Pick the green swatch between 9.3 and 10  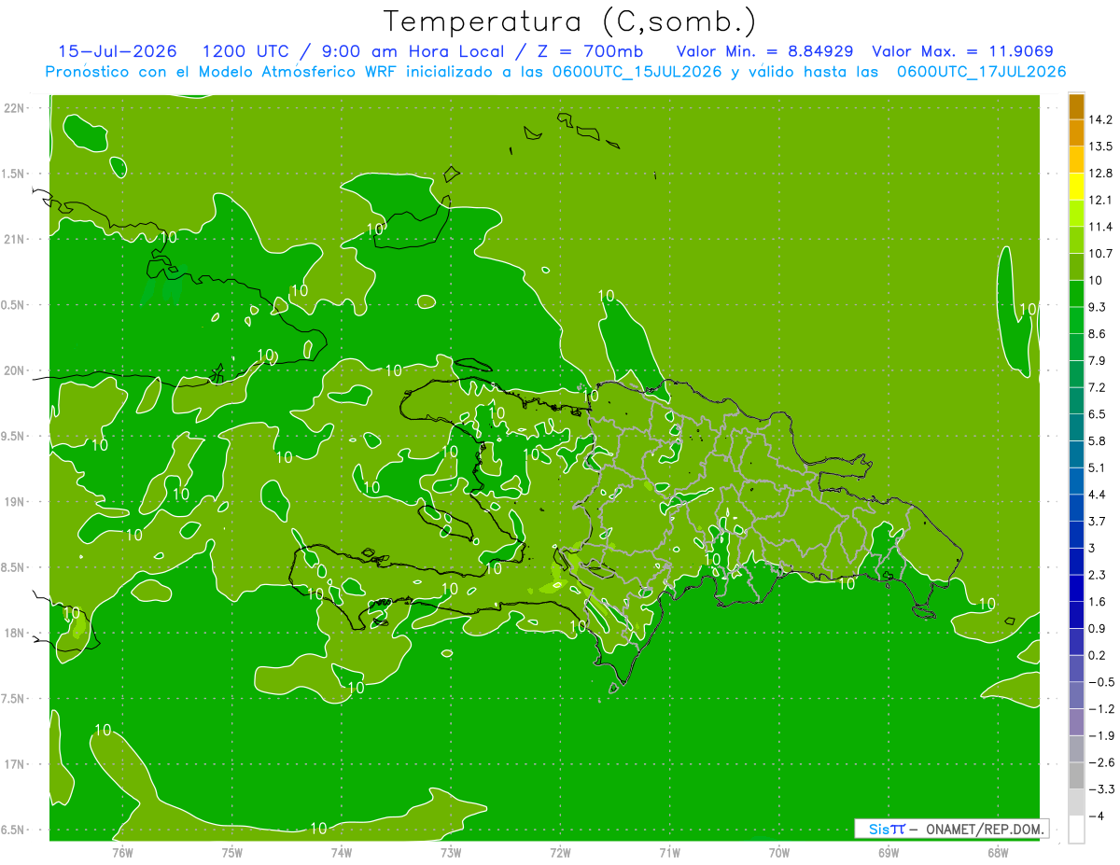[1076, 294]
